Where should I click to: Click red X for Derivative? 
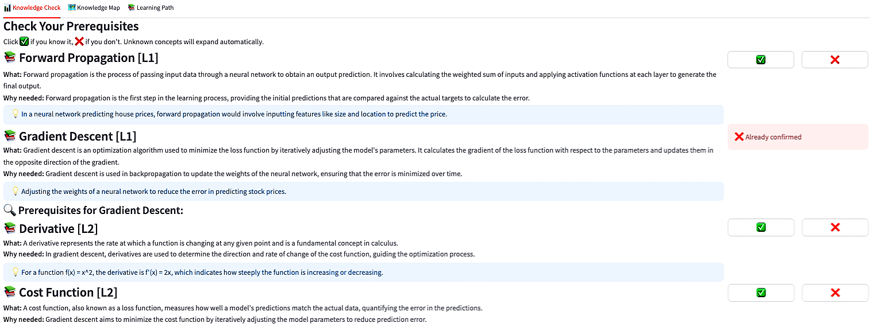(x=834, y=227)
